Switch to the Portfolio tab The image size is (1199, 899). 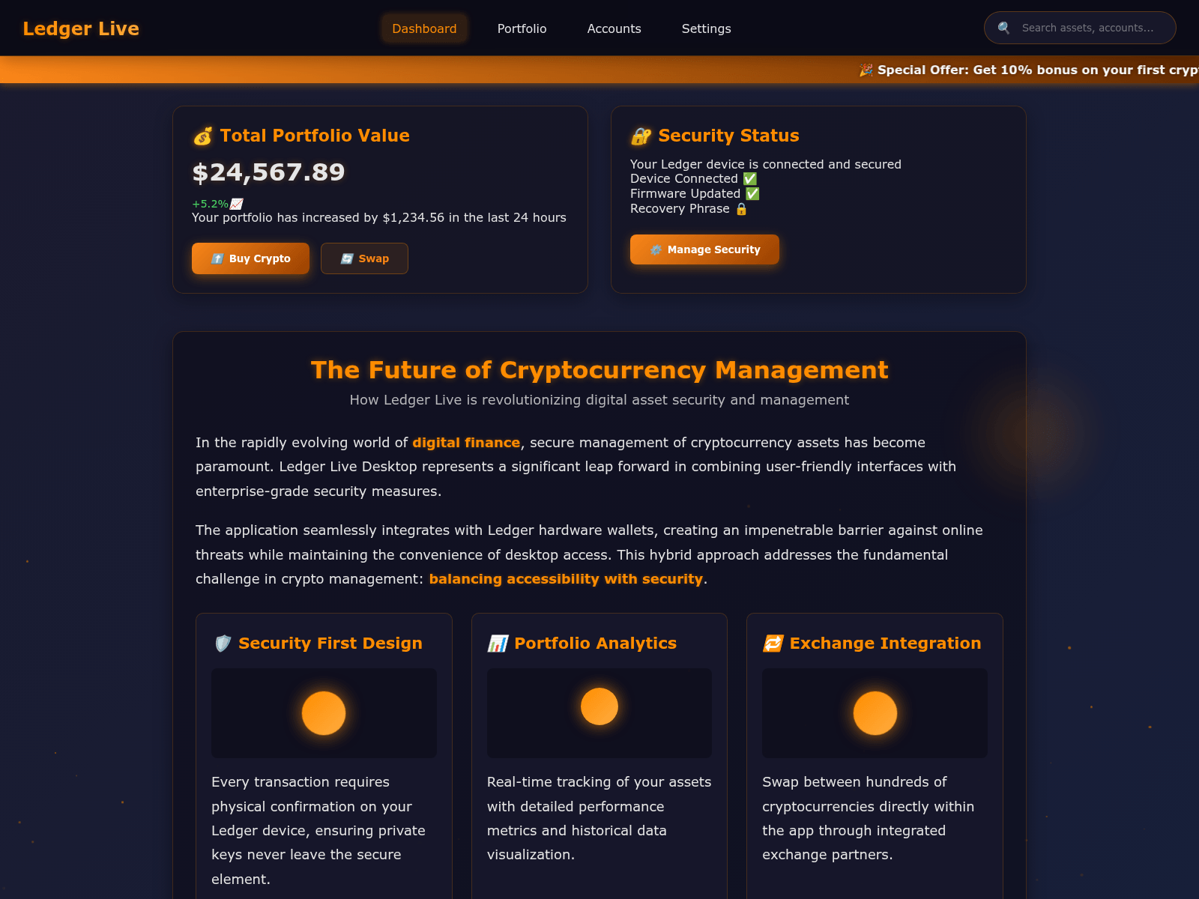point(522,28)
